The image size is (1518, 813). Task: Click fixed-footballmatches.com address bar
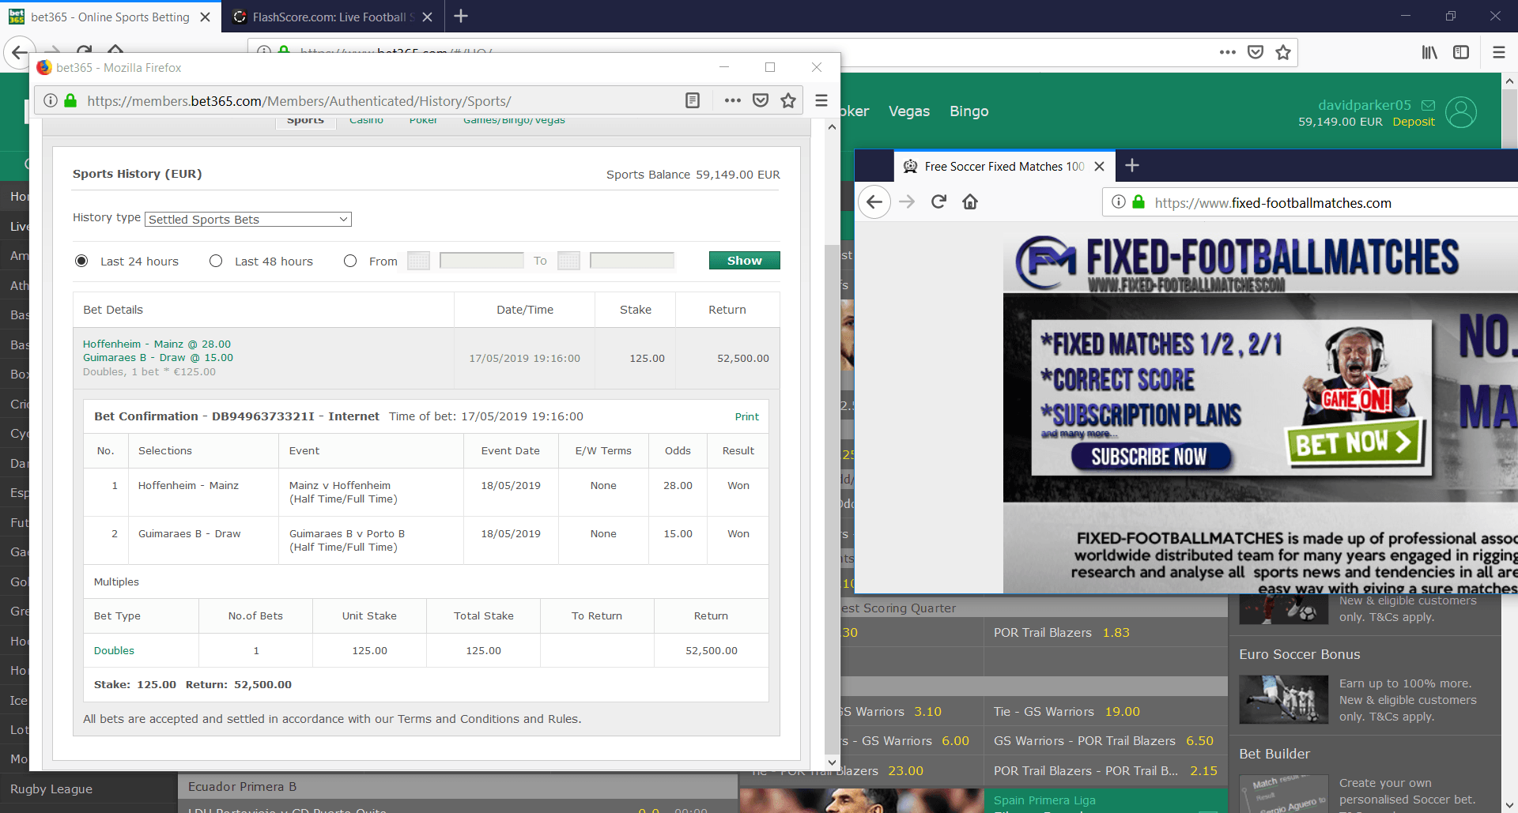1310,202
